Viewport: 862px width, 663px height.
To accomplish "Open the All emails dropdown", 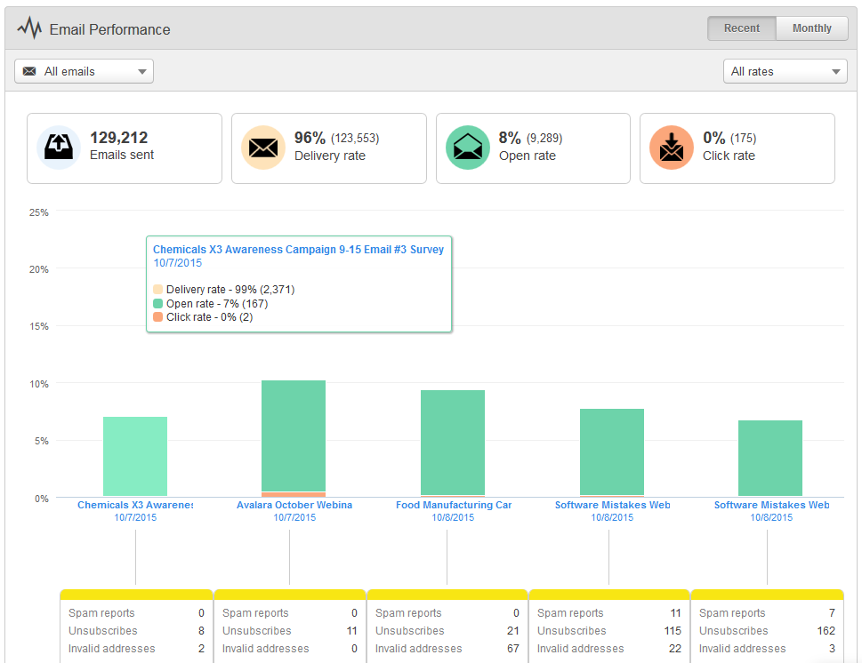I will click(x=83, y=70).
